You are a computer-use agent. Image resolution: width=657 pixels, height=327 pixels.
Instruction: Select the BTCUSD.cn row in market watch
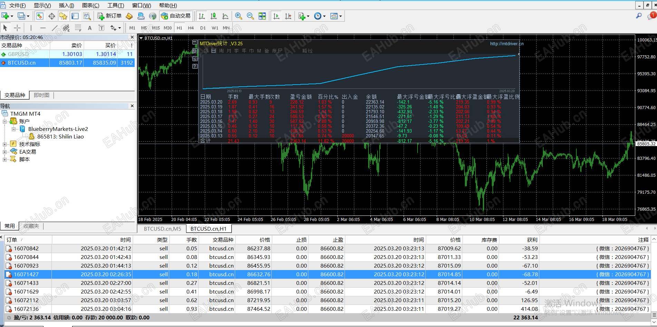click(x=22, y=63)
